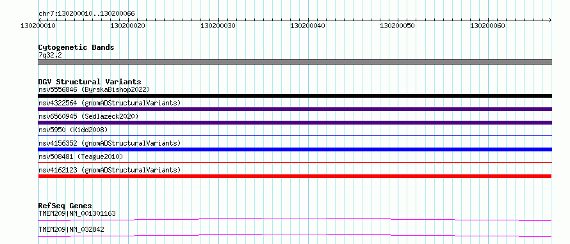570x244 pixels.
Task: Open variant nsv508481 (Teague2010) label
Action: coord(81,156)
